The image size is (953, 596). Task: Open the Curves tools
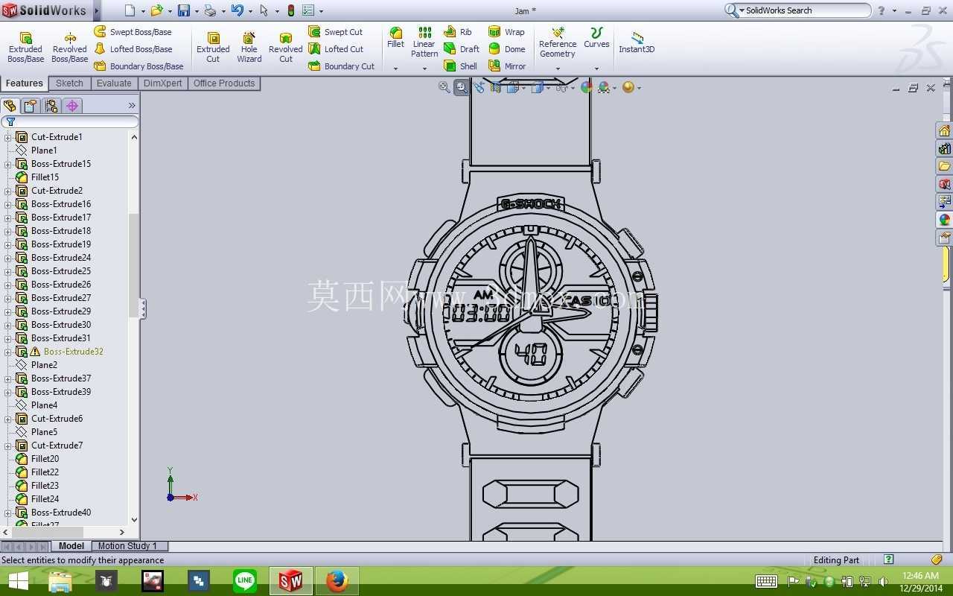click(x=596, y=38)
